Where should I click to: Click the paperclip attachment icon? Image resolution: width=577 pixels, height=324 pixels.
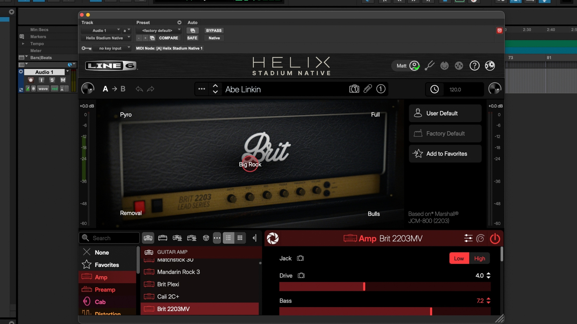(x=368, y=89)
